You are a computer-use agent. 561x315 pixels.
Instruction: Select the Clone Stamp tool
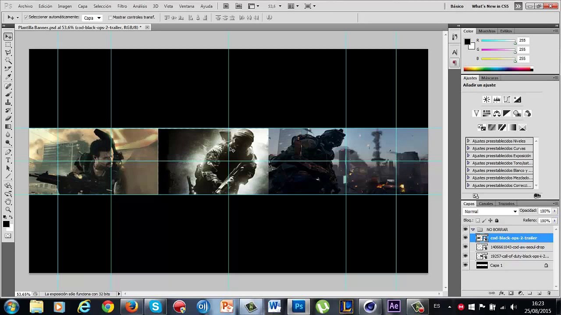[8, 102]
